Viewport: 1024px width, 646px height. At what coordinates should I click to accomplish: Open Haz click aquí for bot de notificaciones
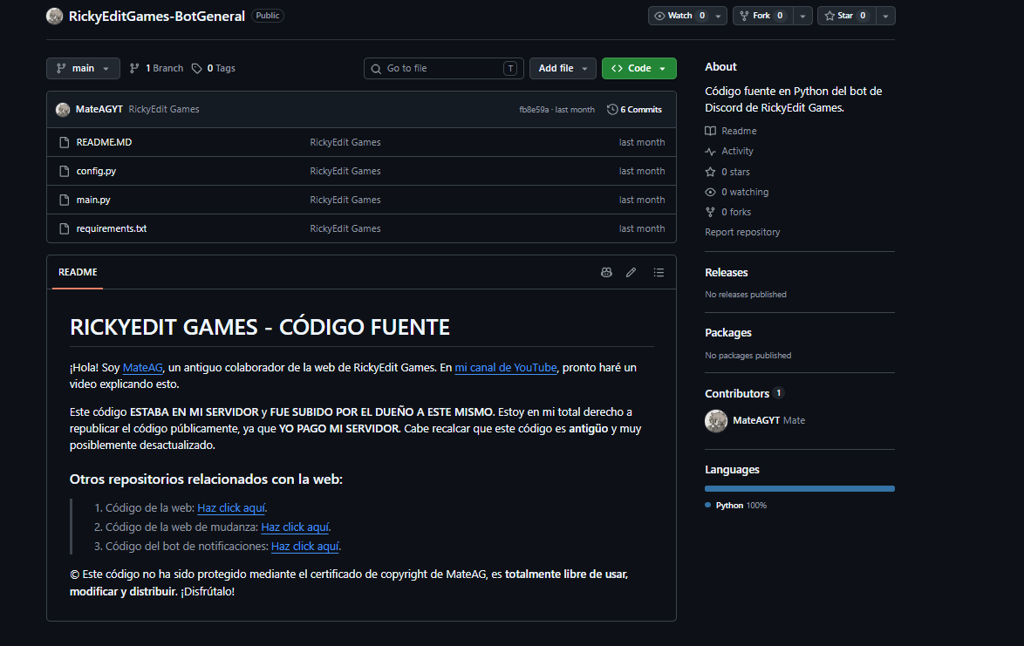pyautogui.click(x=305, y=546)
